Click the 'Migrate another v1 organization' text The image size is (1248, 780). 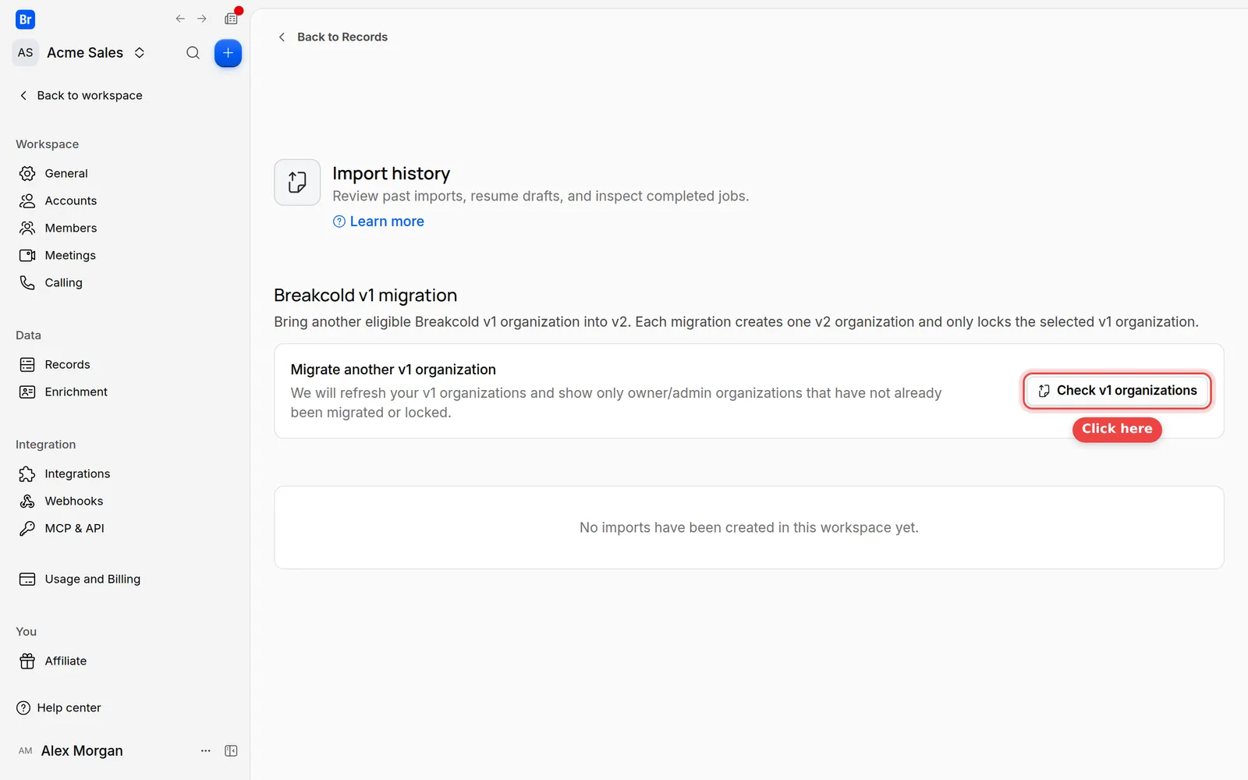tap(393, 370)
